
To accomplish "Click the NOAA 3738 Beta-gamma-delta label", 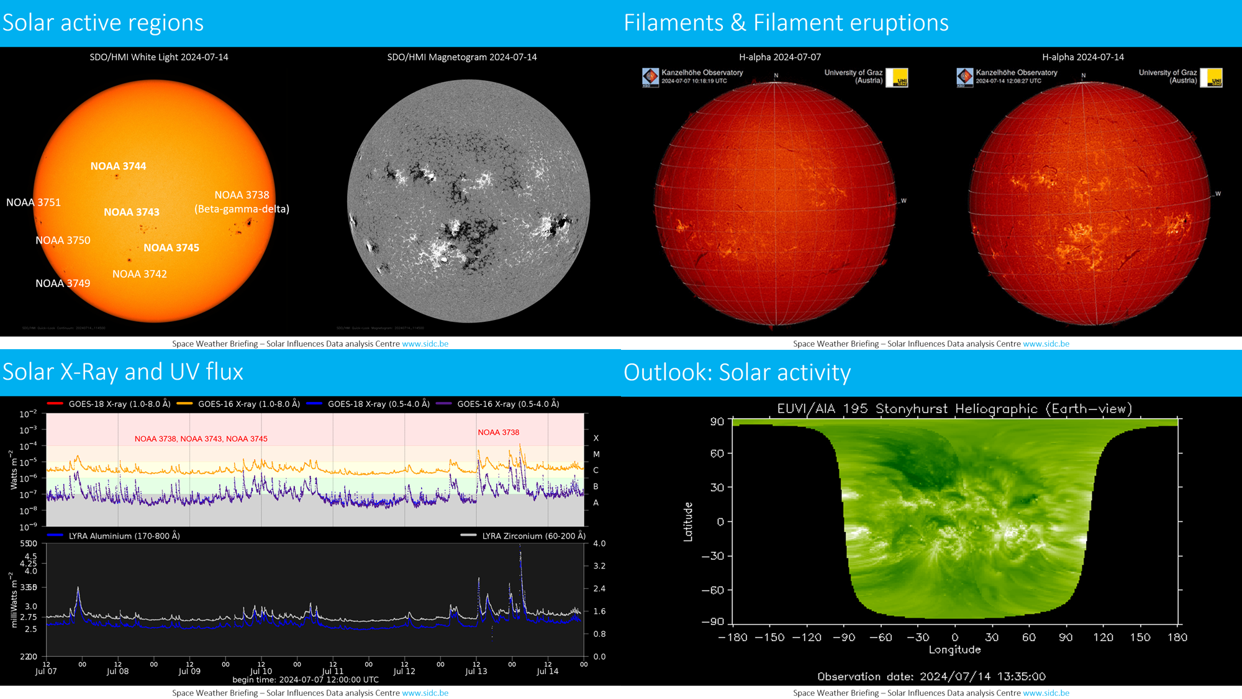I will click(242, 202).
